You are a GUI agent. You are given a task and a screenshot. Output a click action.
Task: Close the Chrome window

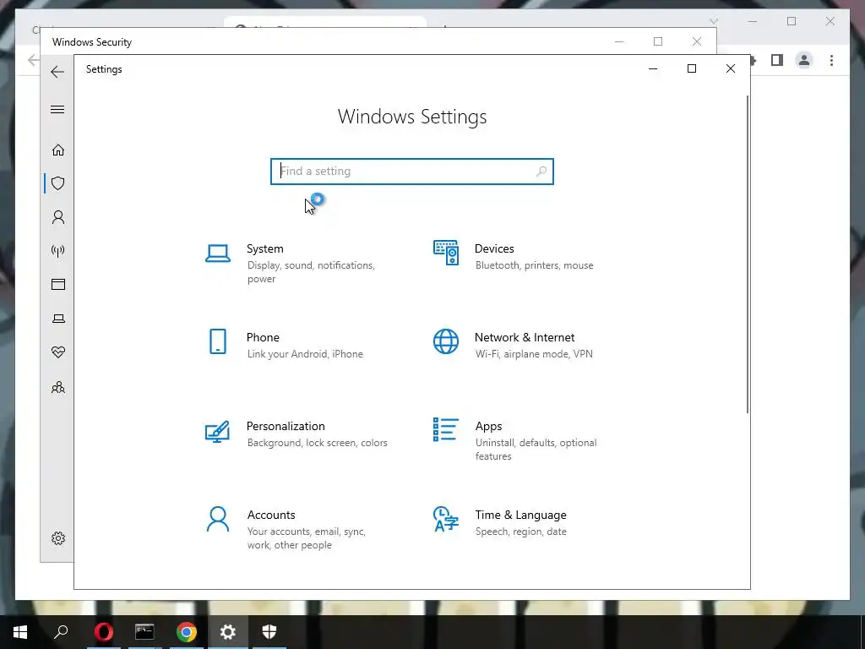coord(830,21)
